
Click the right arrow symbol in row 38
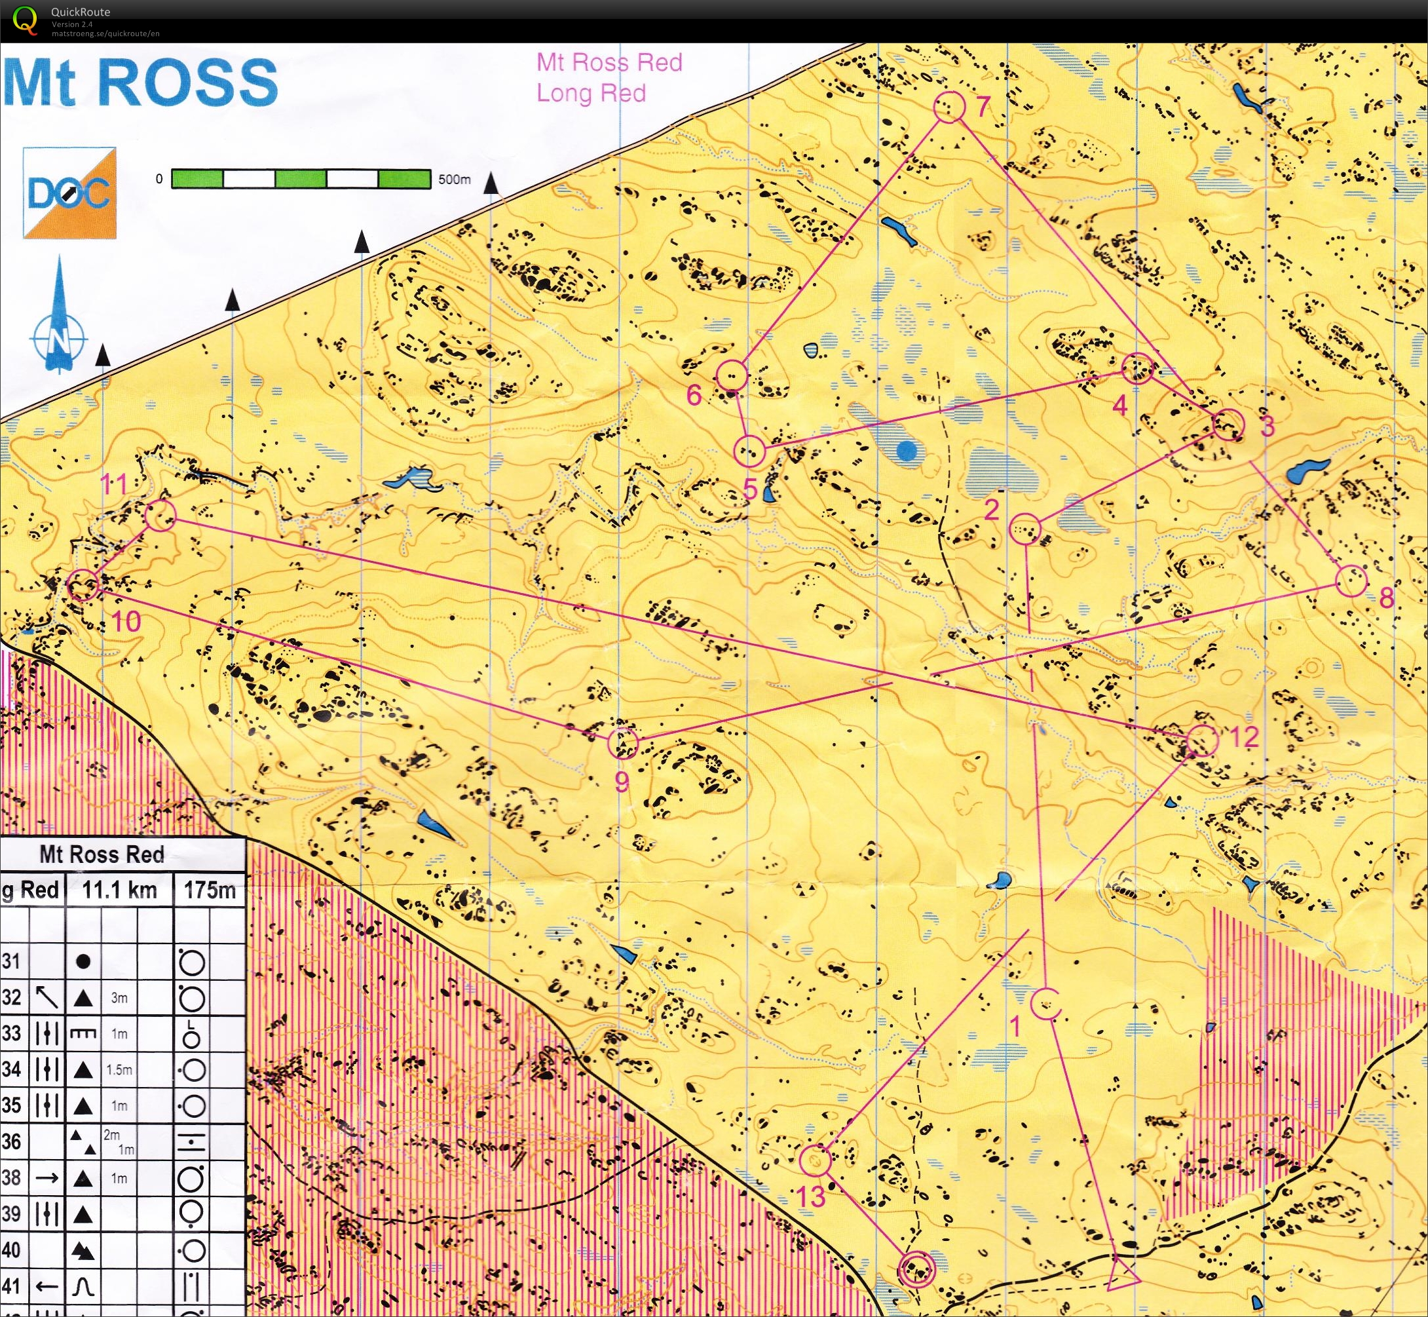click(x=47, y=1178)
